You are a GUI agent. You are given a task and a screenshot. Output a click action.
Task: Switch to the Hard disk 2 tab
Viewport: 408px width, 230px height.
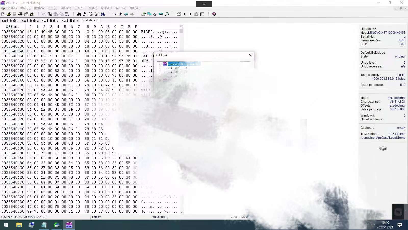pos(30,21)
